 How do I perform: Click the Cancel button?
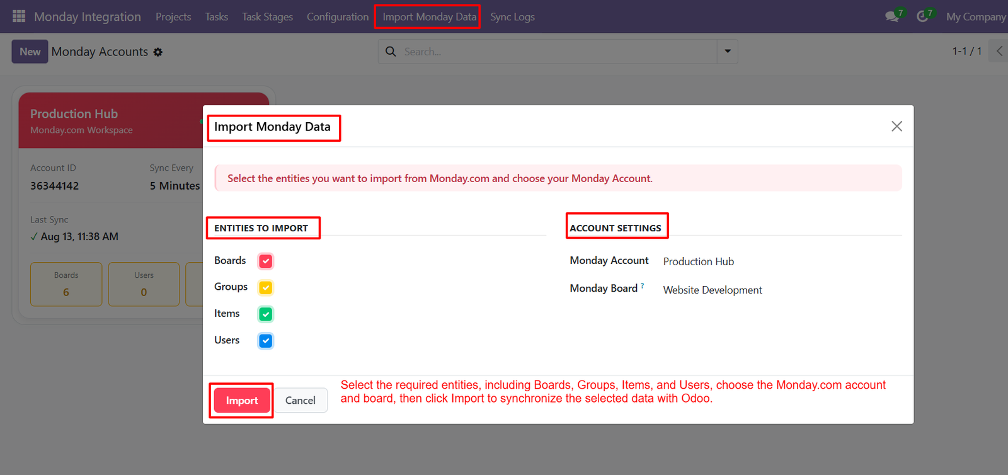[301, 401]
